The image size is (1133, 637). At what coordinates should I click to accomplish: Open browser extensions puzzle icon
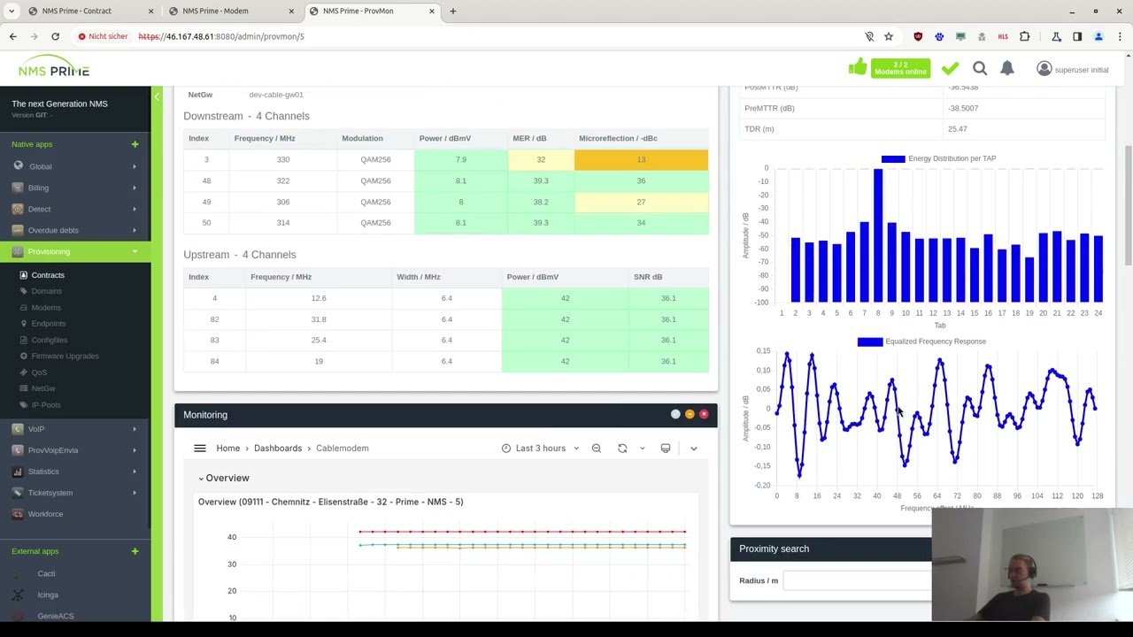pyautogui.click(x=1024, y=36)
